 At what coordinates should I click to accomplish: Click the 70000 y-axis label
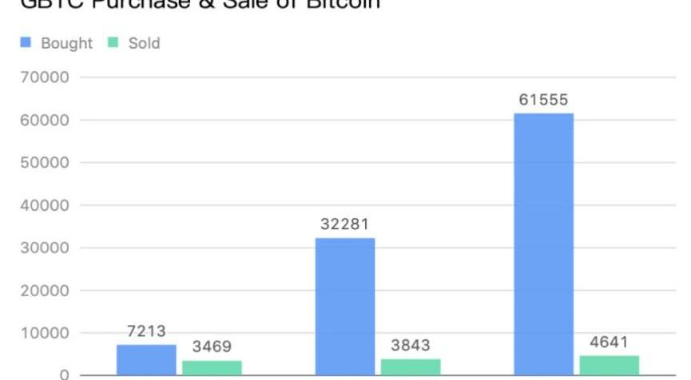point(45,77)
